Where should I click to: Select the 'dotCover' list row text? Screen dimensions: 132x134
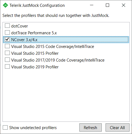click(x=19, y=26)
